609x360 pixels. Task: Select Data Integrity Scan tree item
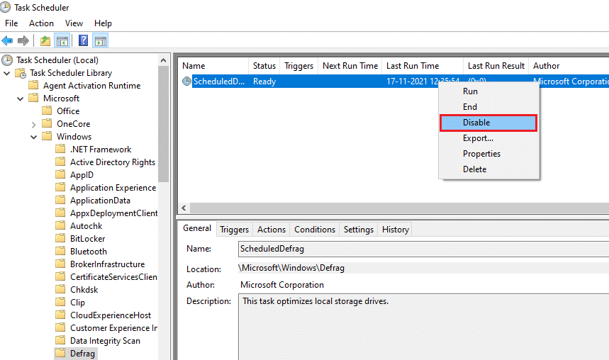coord(105,341)
